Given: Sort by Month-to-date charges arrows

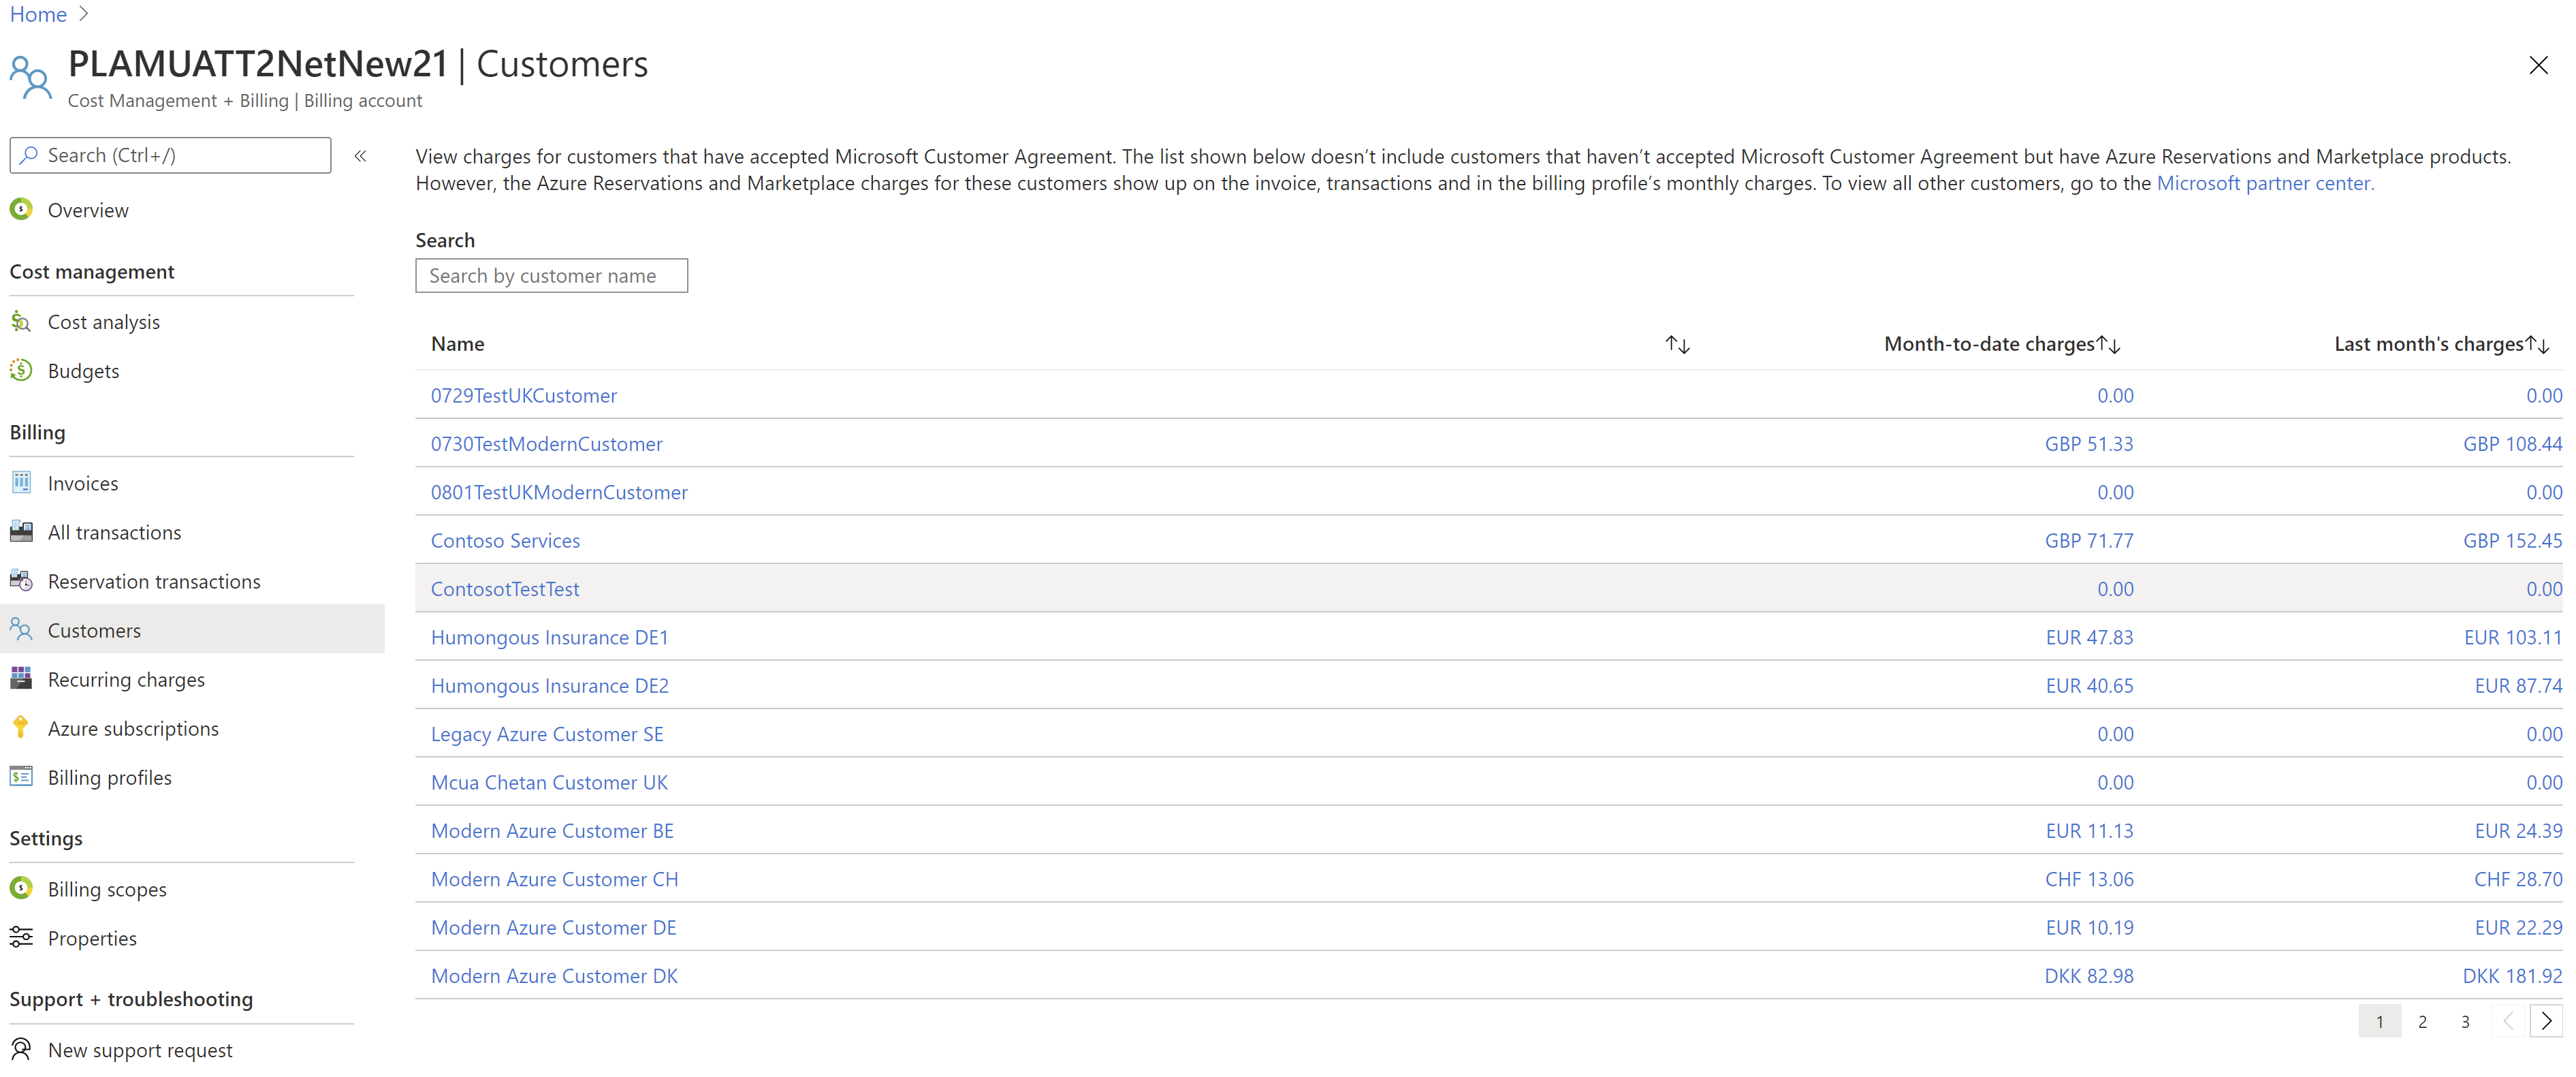Looking at the screenshot, I should pos(2108,345).
